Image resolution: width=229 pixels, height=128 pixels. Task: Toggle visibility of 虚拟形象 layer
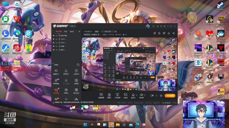54,35
